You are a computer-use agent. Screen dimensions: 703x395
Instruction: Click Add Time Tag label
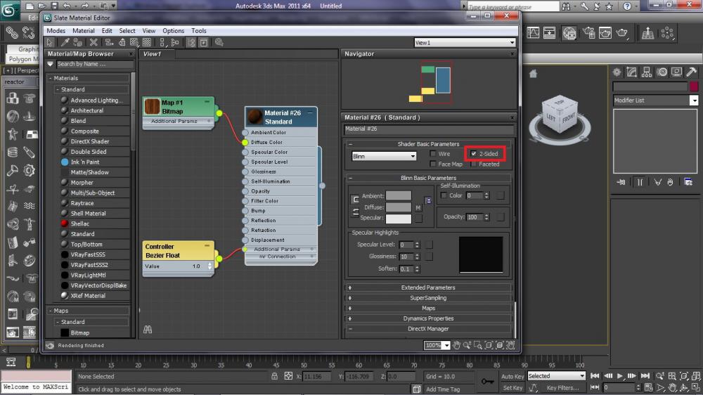443,389
